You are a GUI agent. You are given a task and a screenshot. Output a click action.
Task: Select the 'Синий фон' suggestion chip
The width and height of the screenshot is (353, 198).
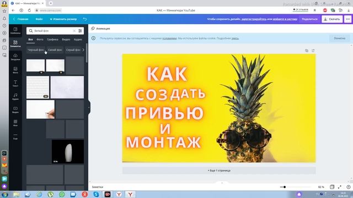click(x=55, y=50)
